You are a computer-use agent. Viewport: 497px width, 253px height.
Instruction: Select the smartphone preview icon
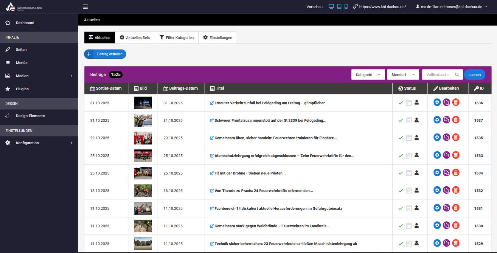click(346, 7)
